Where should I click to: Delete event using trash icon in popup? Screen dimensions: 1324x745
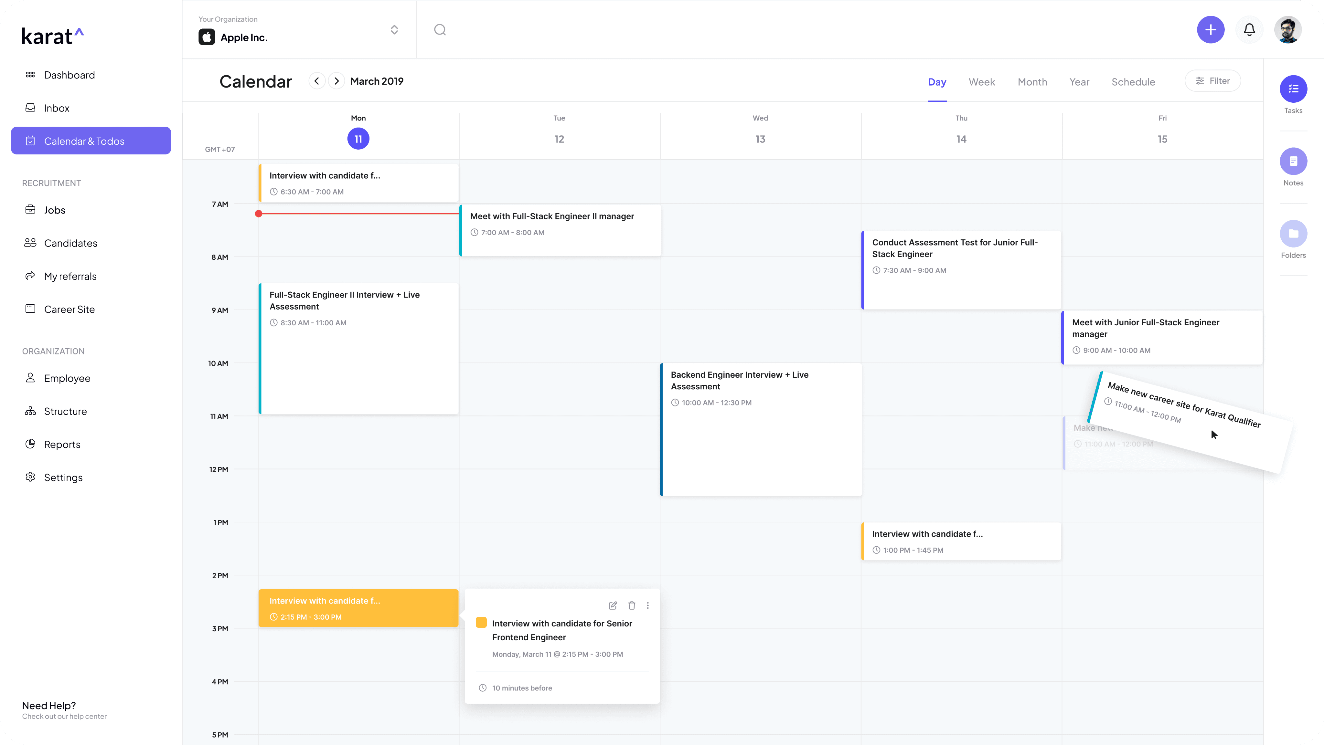632,605
